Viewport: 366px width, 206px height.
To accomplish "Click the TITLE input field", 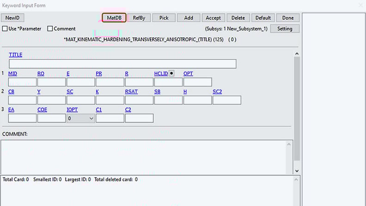I will tap(122, 64).
